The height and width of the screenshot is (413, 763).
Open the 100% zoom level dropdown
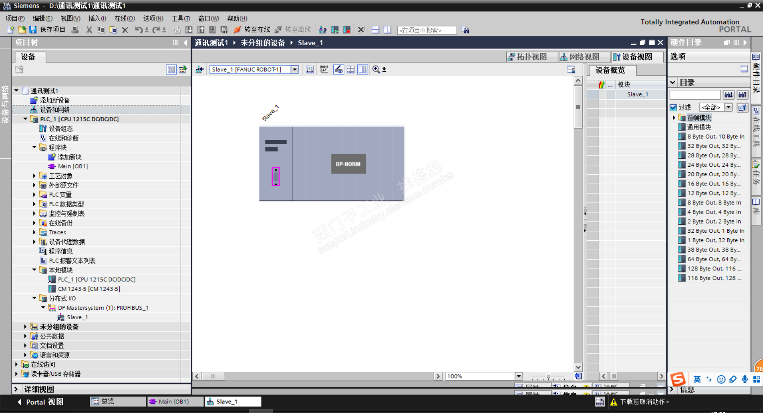[x=519, y=376]
